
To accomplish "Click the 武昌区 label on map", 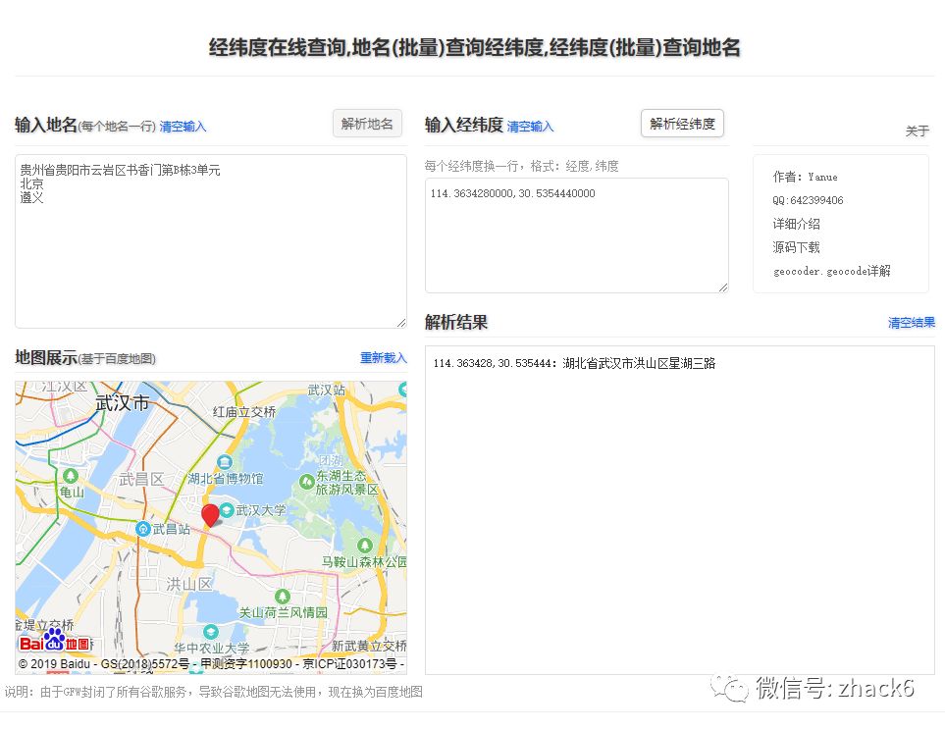I will point(141,479).
